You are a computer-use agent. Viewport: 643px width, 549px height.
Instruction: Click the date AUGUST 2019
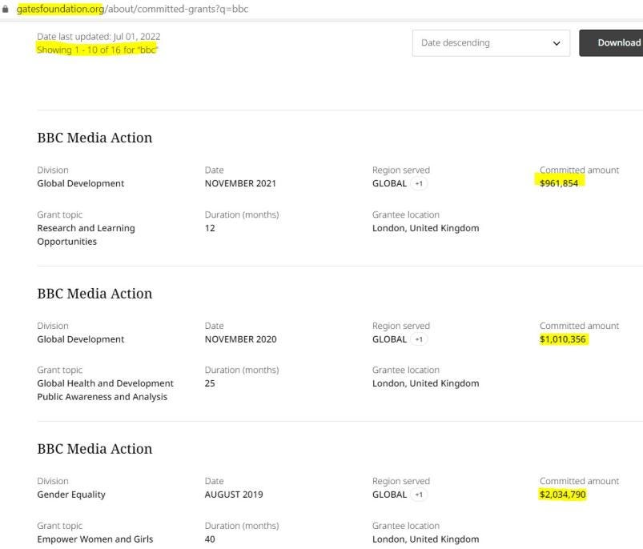234,495
